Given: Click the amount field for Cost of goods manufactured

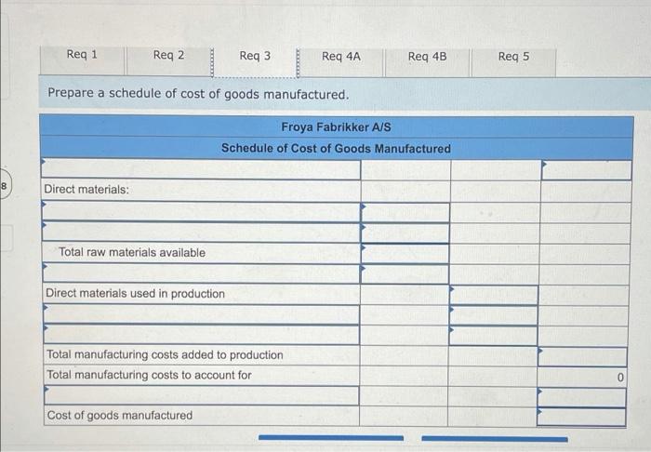Looking at the screenshot, I should click(581, 417).
